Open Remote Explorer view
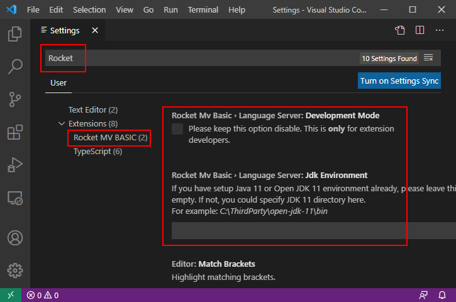Screen dimensions: 456x302 pos(14,199)
